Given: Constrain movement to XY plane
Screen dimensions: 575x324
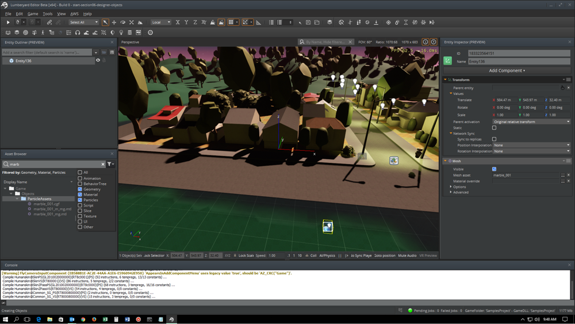Looking at the screenshot, I should click(x=204, y=22).
